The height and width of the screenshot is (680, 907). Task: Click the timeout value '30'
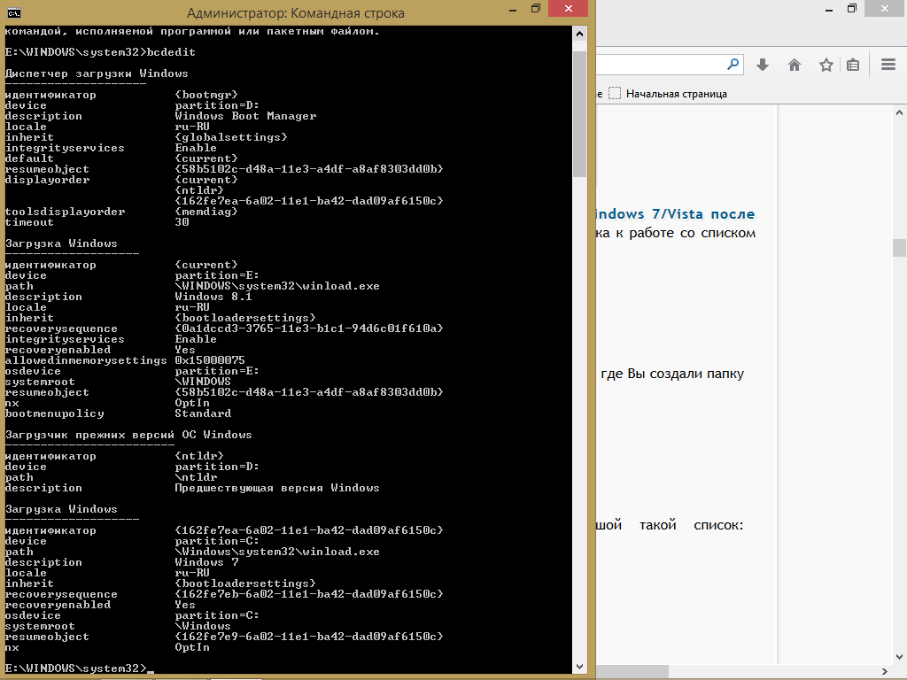tap(182, 222)
